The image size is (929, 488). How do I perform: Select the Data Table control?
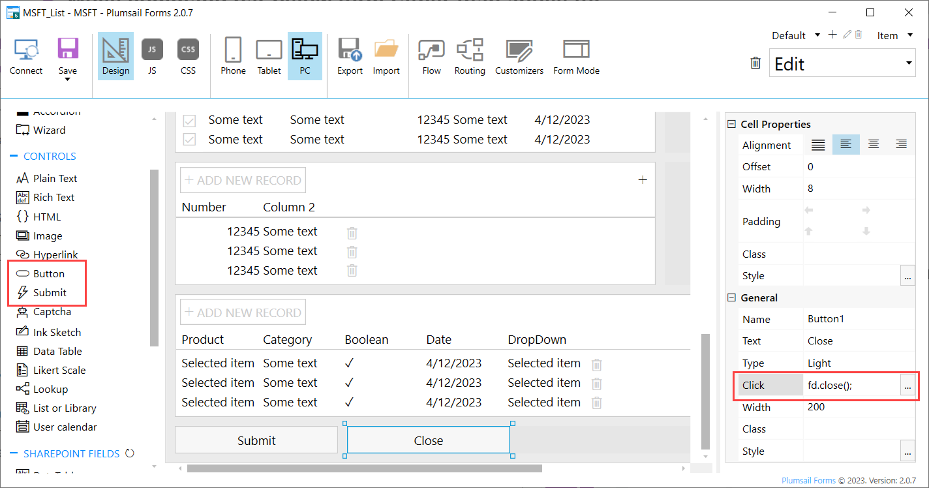[57, 351]
